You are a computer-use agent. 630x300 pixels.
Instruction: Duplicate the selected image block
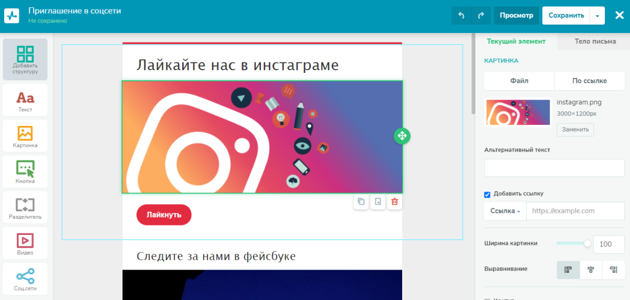[x=361, y=202]
